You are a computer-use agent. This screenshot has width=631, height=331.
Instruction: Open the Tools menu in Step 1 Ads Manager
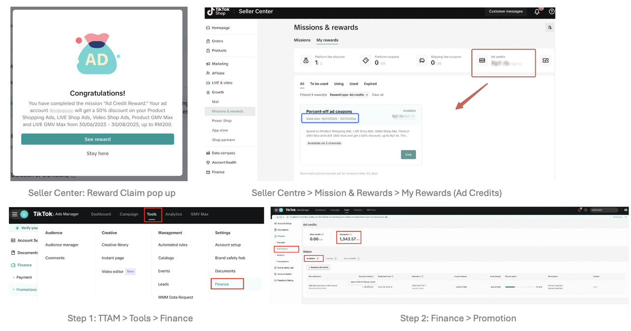pyautogui.click(x=152, y=214)
